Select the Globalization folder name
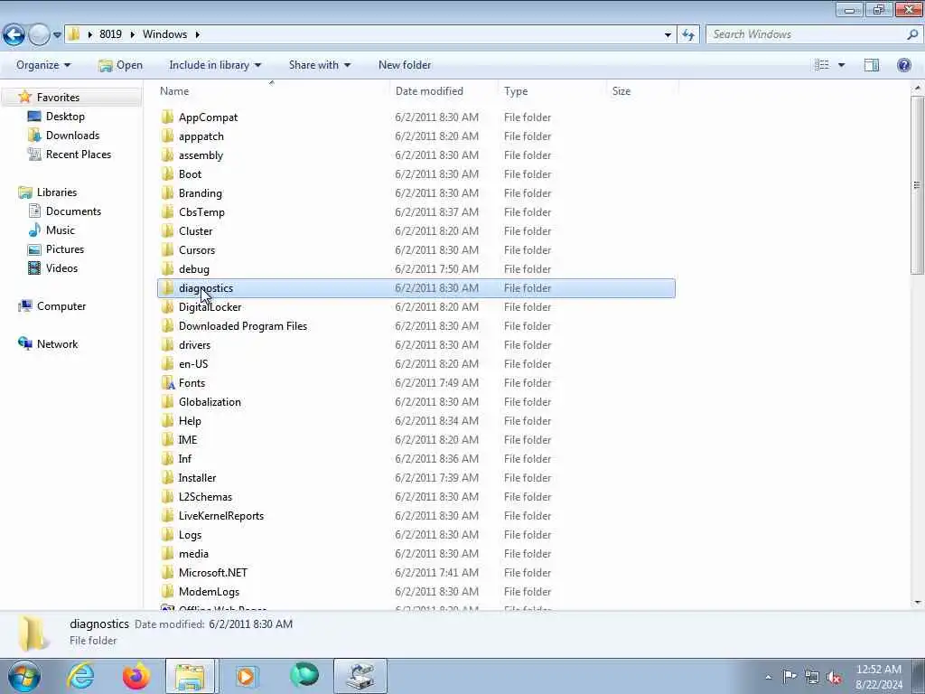This screenshot has height=694, width=925. 210,402
